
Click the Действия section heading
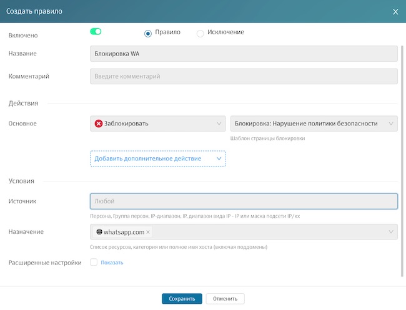(x=23, y=104)
